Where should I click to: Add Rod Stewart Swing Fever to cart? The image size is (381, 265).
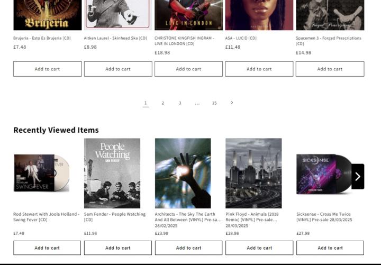coord(47,248)
